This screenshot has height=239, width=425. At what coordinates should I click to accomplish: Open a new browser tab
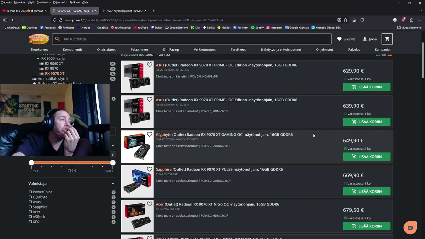click(x=153, y=11)
